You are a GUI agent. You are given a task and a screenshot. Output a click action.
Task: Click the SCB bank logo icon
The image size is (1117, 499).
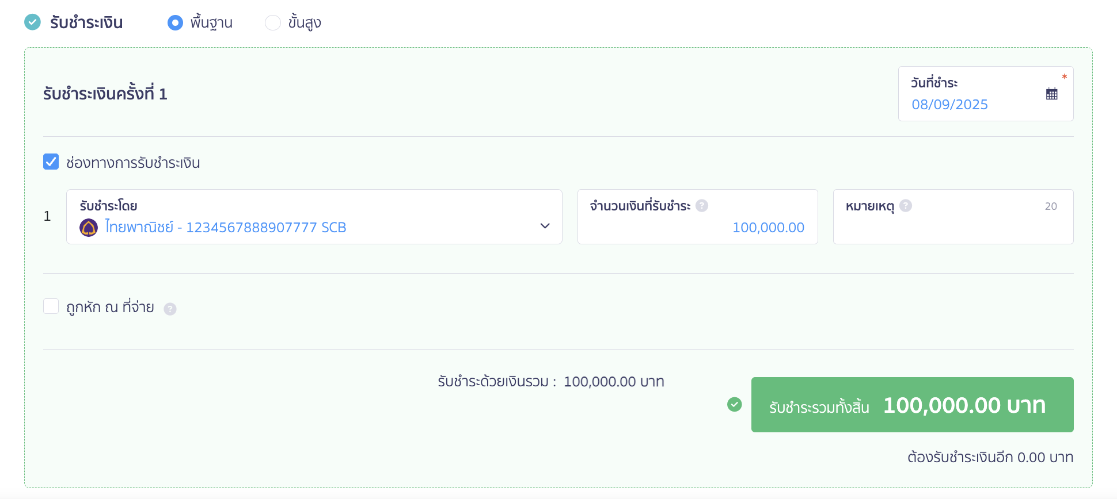click(x=89, y=228)
